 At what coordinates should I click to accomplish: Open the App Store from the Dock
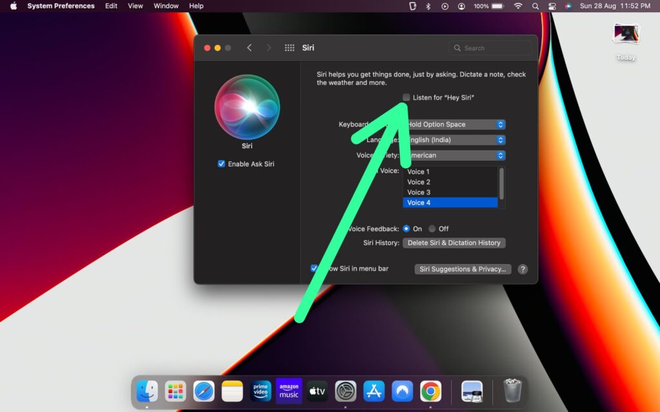[374, 391]
